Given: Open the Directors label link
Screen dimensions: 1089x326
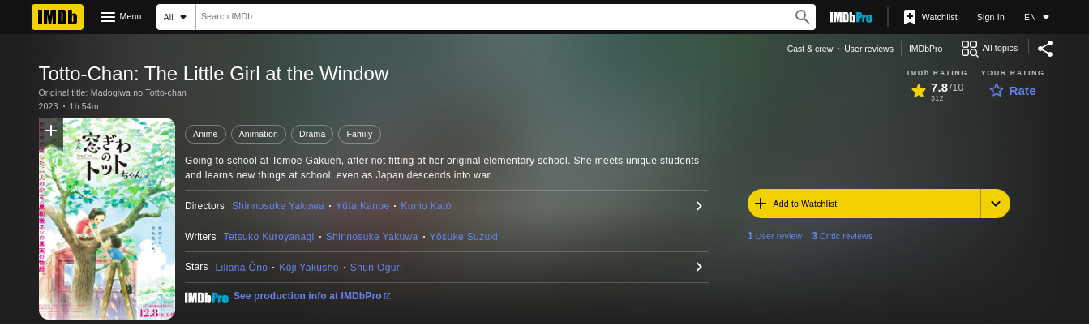Looking at the screenshot, I should tap(204, 206).
